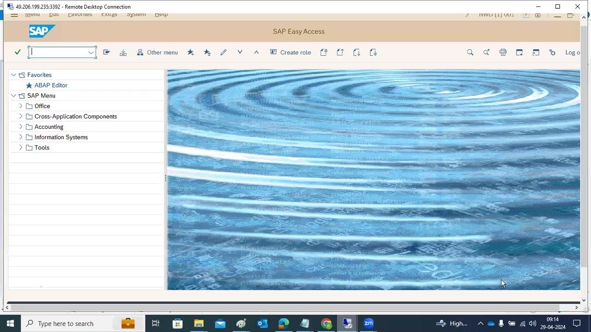591x332 pixels.
Task: Click the SAP menu icon beside command field
Action: [x=107, y=52]
